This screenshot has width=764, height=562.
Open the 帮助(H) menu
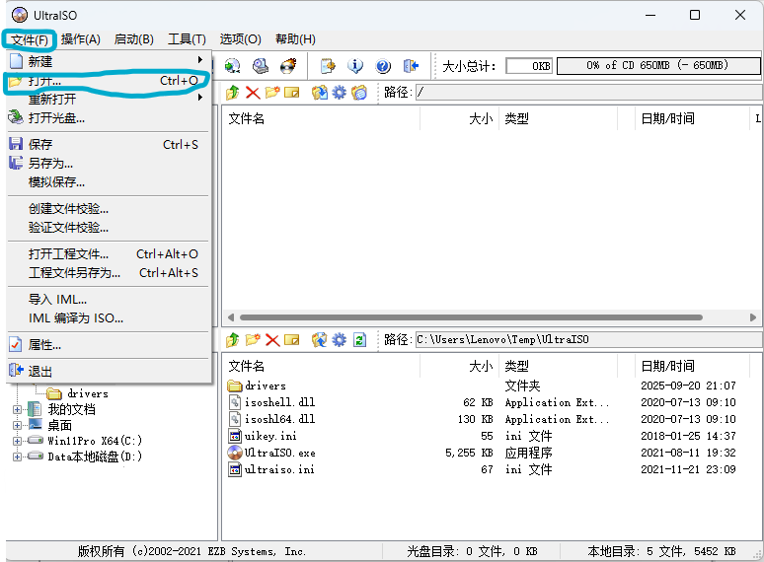(295, 38)
